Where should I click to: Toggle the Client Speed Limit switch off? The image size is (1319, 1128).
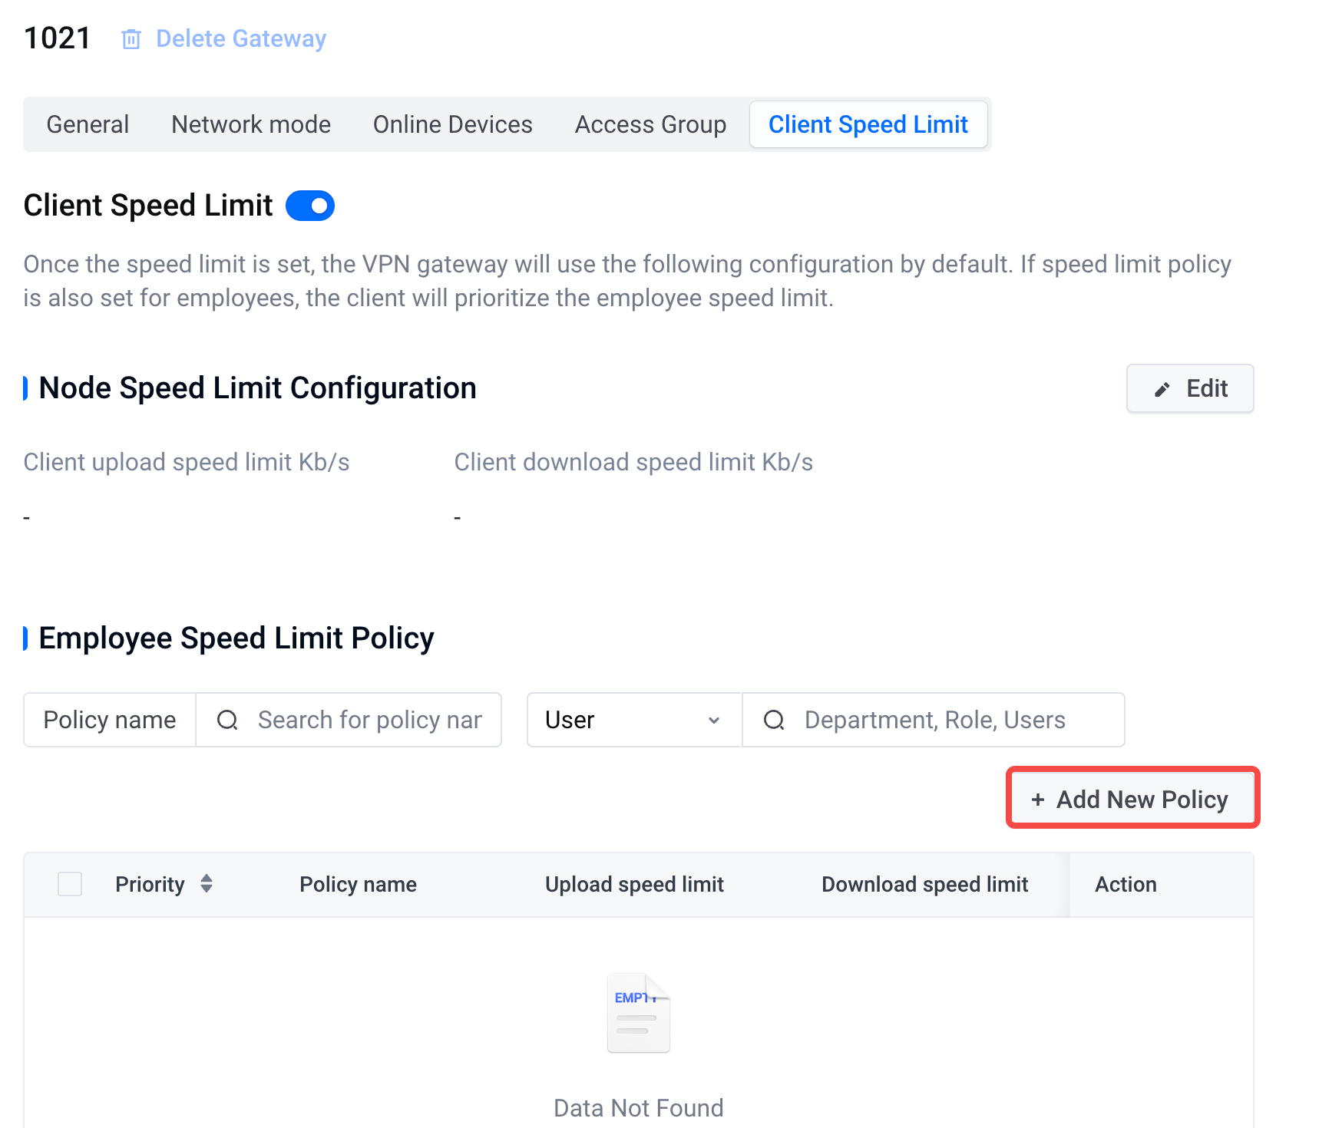click(x=310, y=206)
